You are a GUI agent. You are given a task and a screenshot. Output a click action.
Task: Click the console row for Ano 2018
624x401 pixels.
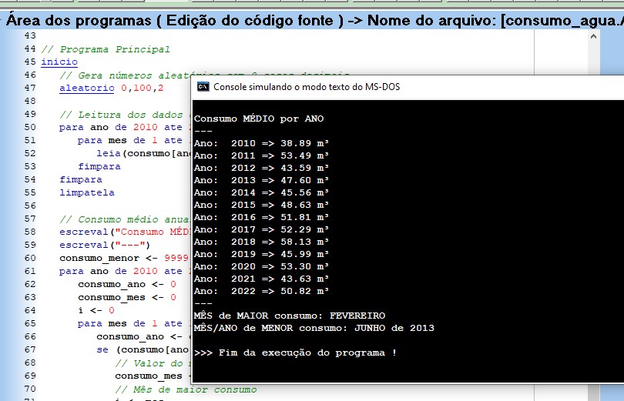click(261, 242)
